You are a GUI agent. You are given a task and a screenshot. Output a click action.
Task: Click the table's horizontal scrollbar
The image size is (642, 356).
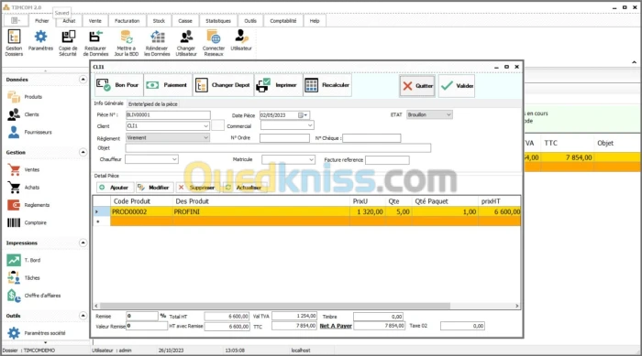coord(275,306)
